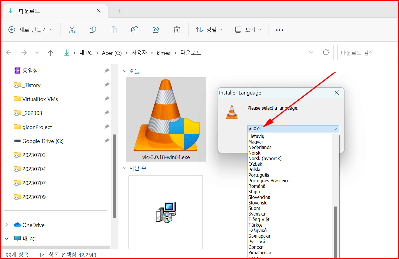Open the recent locations chevron
Image resolution: width=399 pixels, height=259 pixels.
point(37,53)
